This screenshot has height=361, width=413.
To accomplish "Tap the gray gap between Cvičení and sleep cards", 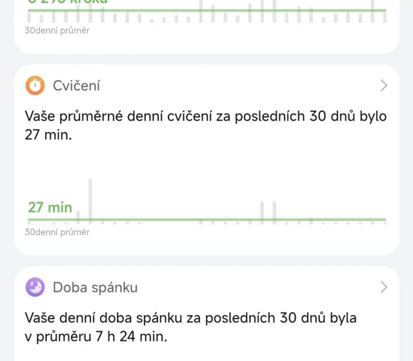I will 206,260.
